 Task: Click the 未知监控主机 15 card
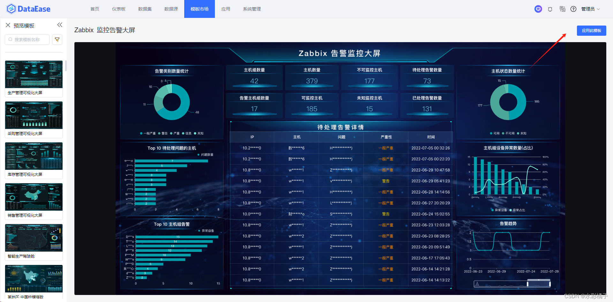tap(369, 105)
